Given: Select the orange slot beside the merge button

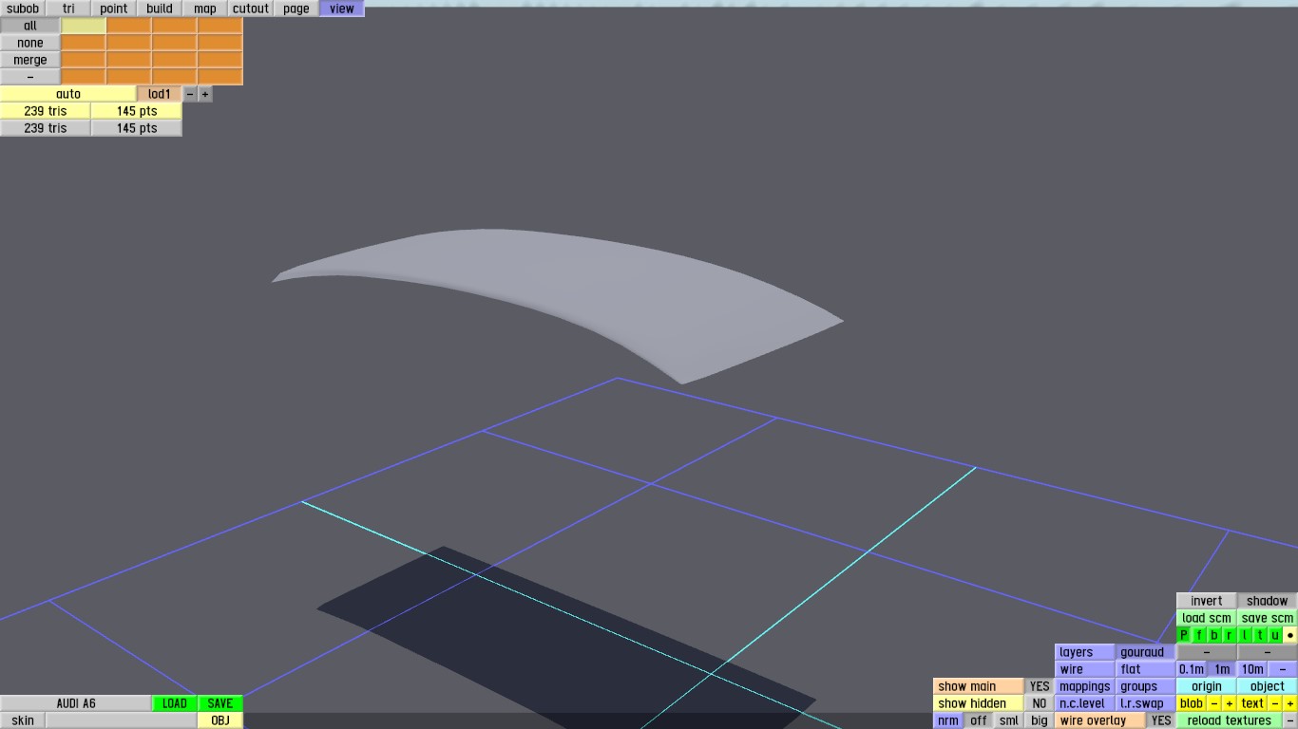Looking at the screenshot, I should tap(84, 60).
